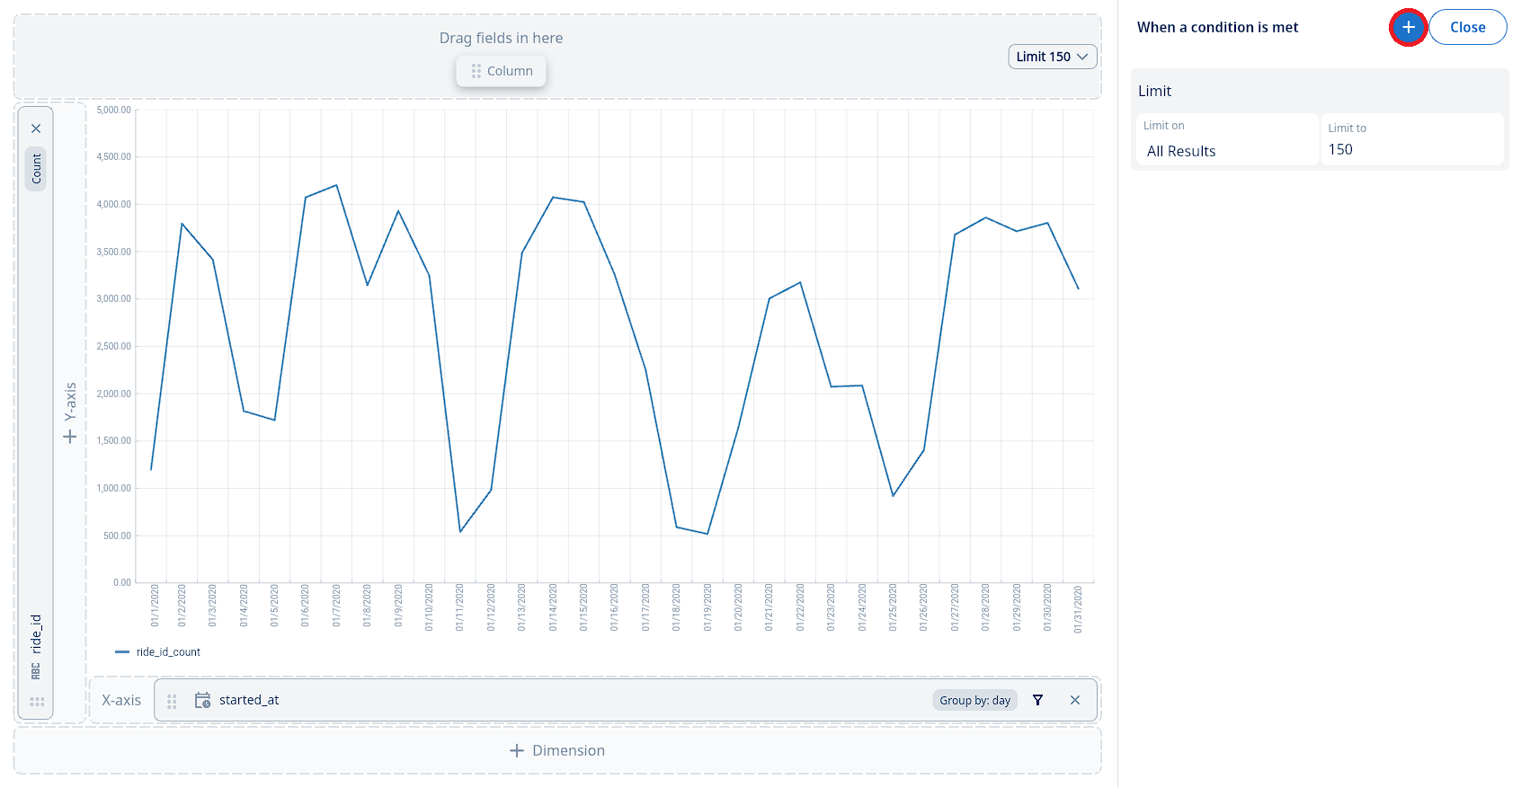Open the Group by: day selector
This screenshot has width=1521, height=788.
pos(974,700)
